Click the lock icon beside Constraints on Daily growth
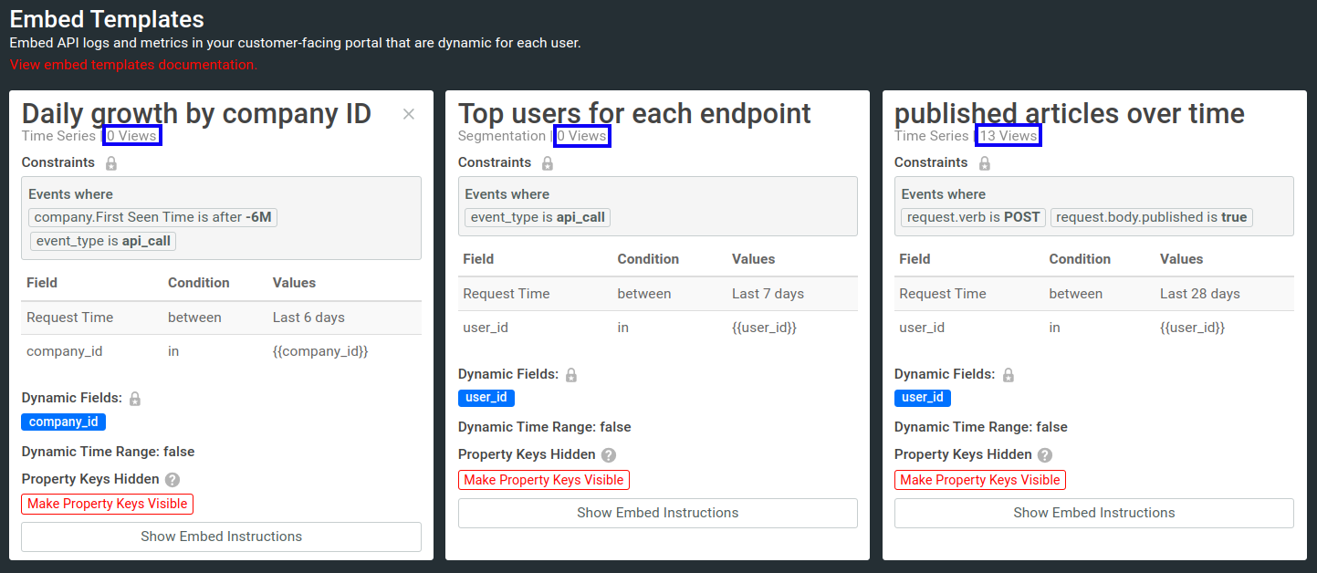Image resolution: width=1317 pixels, height=573 pixels. point(110,162)
